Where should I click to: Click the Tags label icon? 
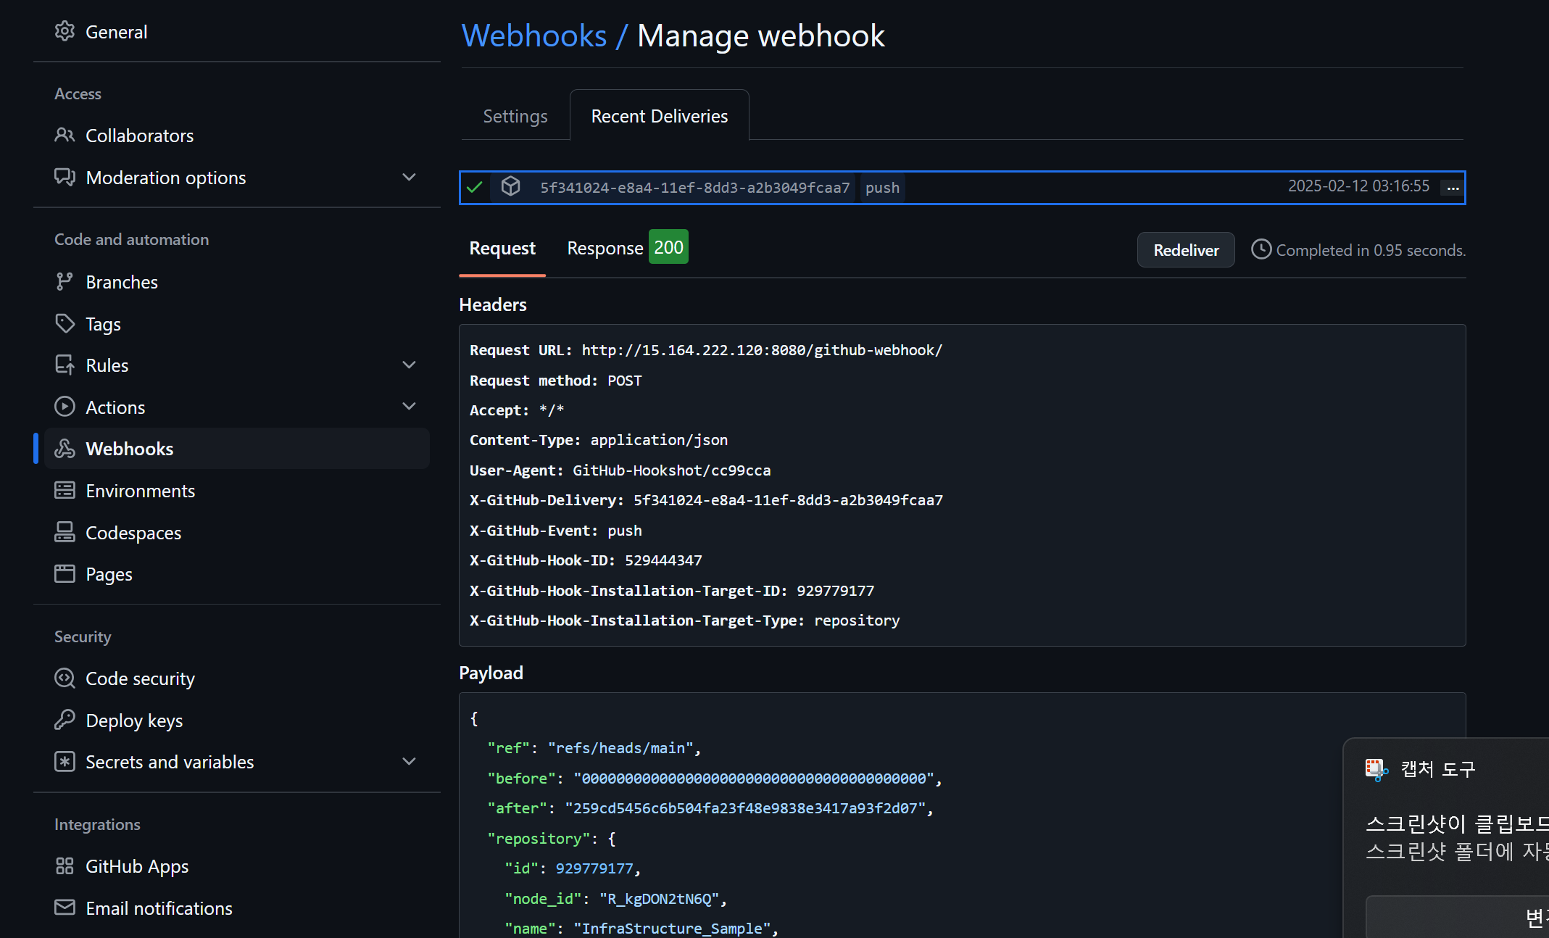pos(65,323)
